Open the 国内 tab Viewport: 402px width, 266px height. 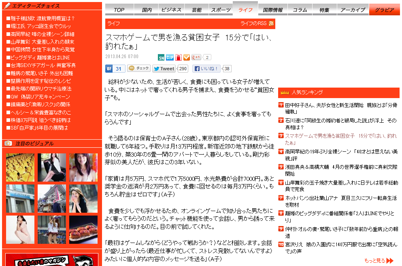tap(147, 10)
